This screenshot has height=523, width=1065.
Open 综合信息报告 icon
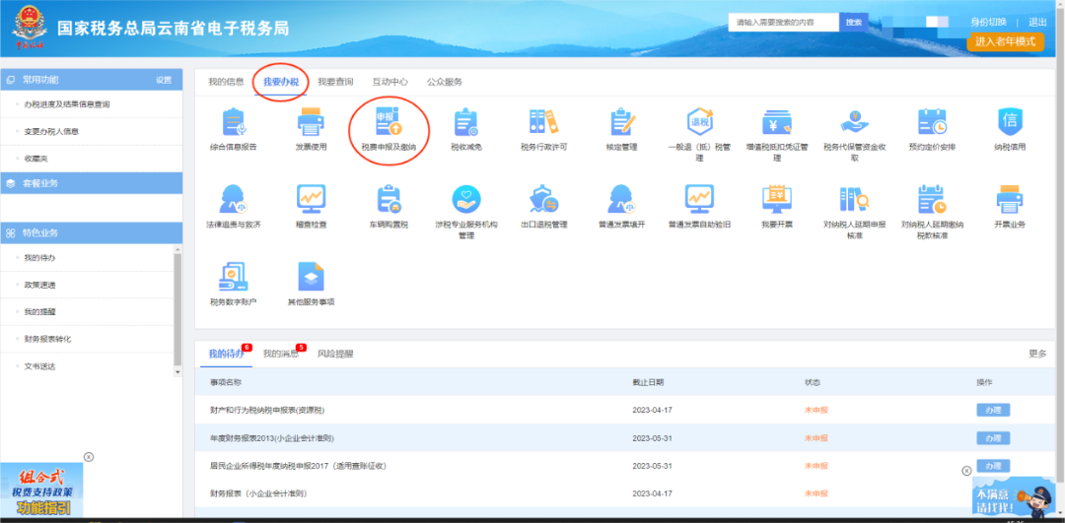[234, 122]
